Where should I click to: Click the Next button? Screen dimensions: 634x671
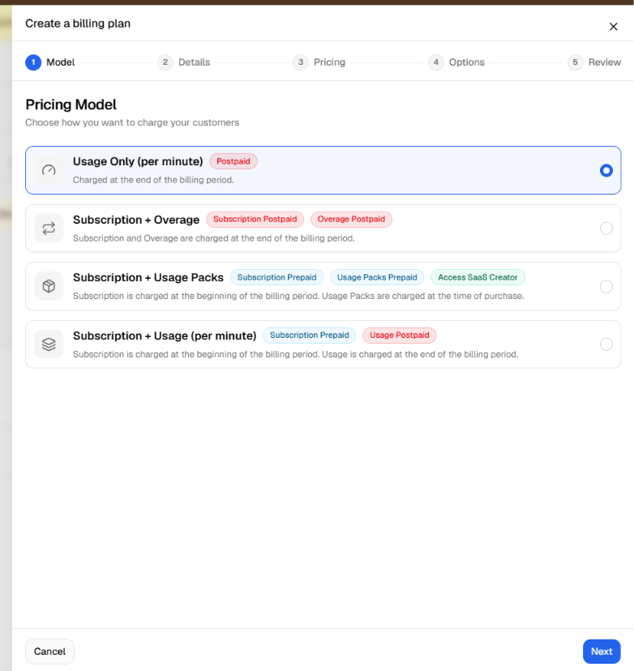(602, 652)
